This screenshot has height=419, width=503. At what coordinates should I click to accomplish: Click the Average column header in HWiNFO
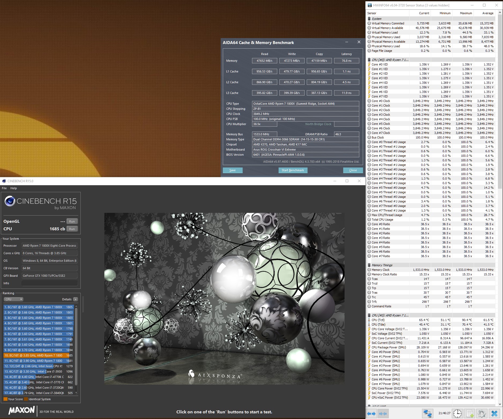484,13
